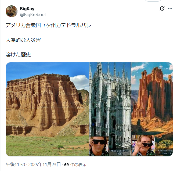Click the white cloud beside the butte

[80, 82]
